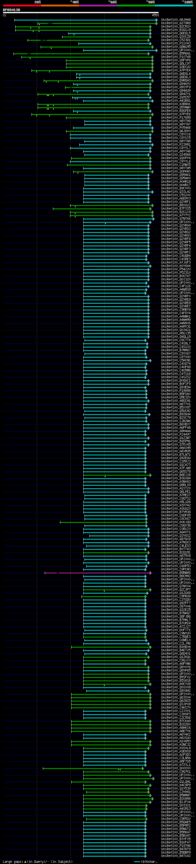Click the label UniRef100_C6C7T4
The image size is (196, 864).
pos(176,340)
